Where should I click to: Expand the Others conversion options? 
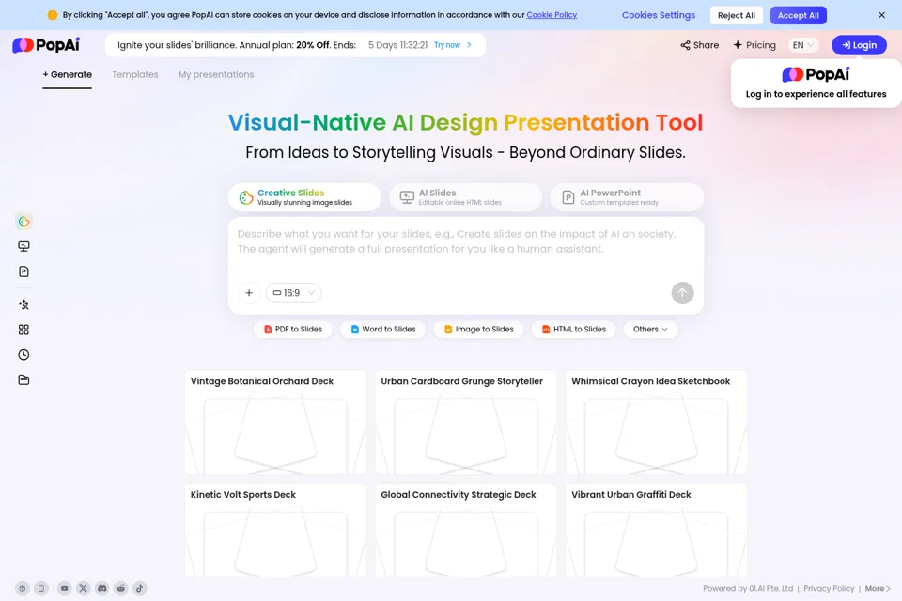point(650,329)
